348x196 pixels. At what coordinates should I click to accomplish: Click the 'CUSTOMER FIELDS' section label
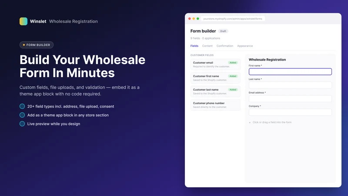202,55
